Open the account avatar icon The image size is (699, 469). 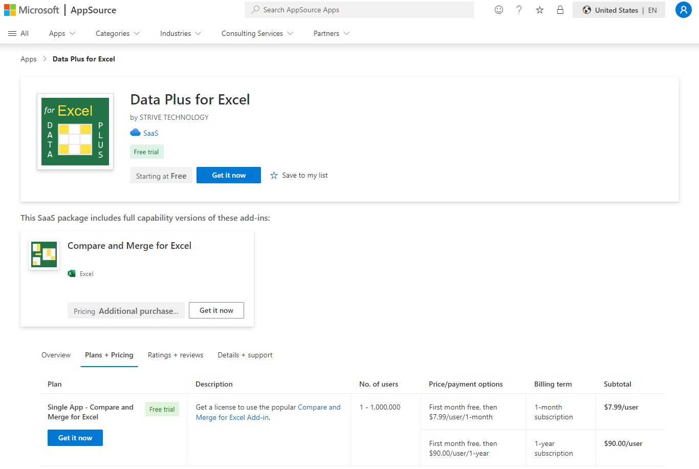(x=683, y=10)
